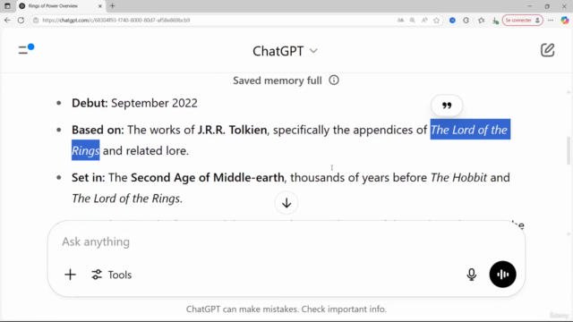Viewport: 573px width, 322px height.
Task: Close the Rings of Power Overview tab
Action: (99, 6)
